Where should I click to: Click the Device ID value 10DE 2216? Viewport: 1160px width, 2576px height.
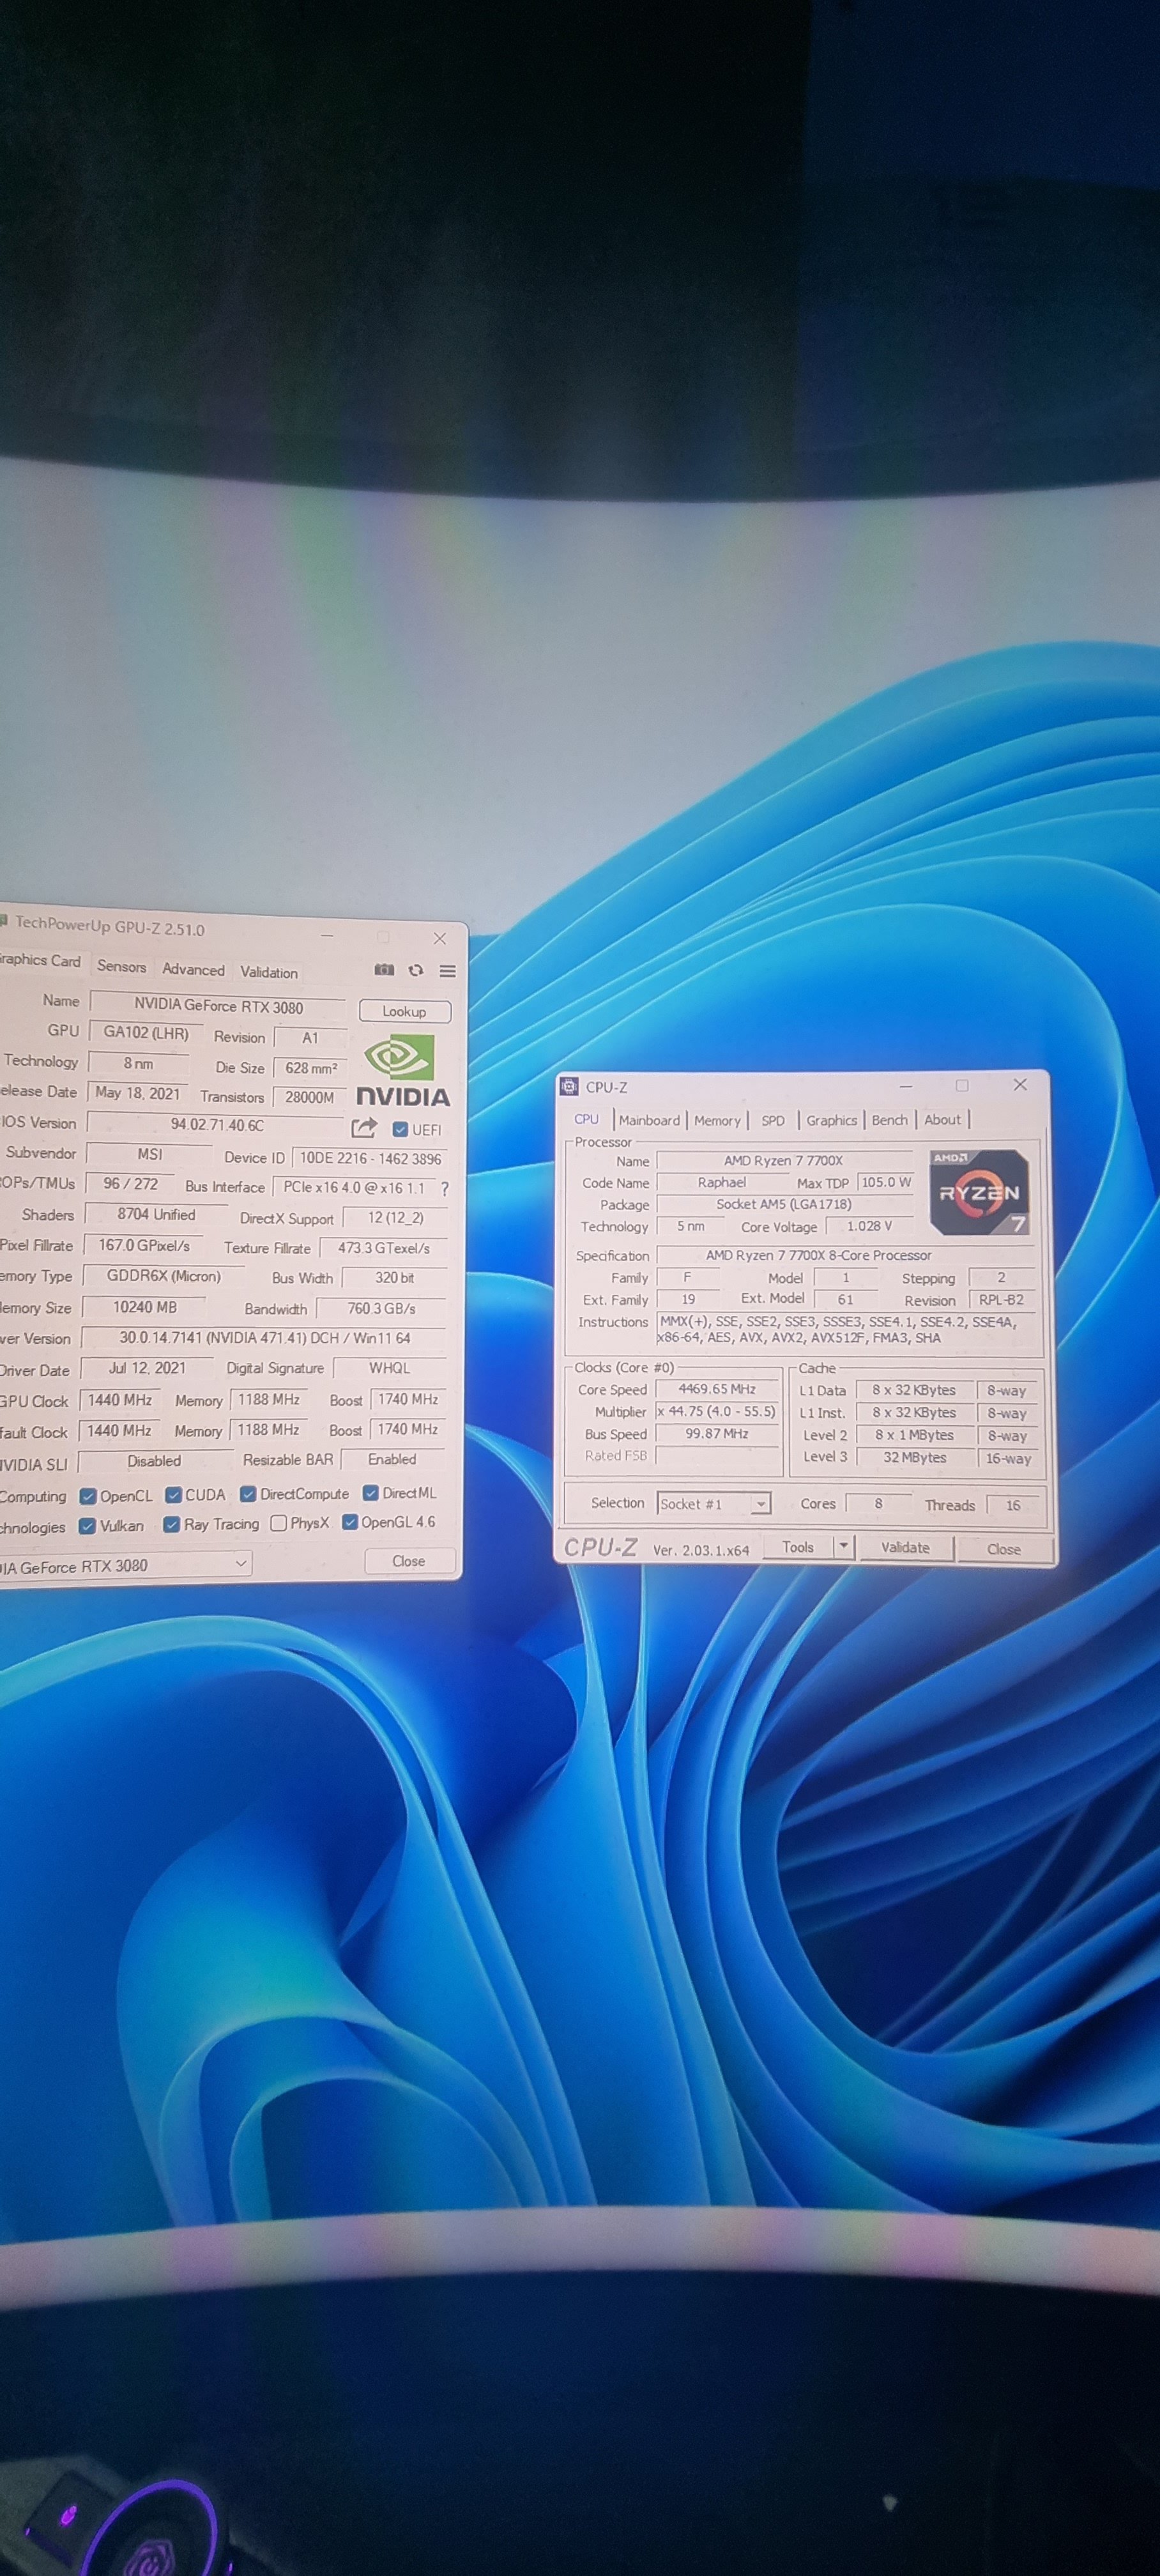click(370, 1158)
